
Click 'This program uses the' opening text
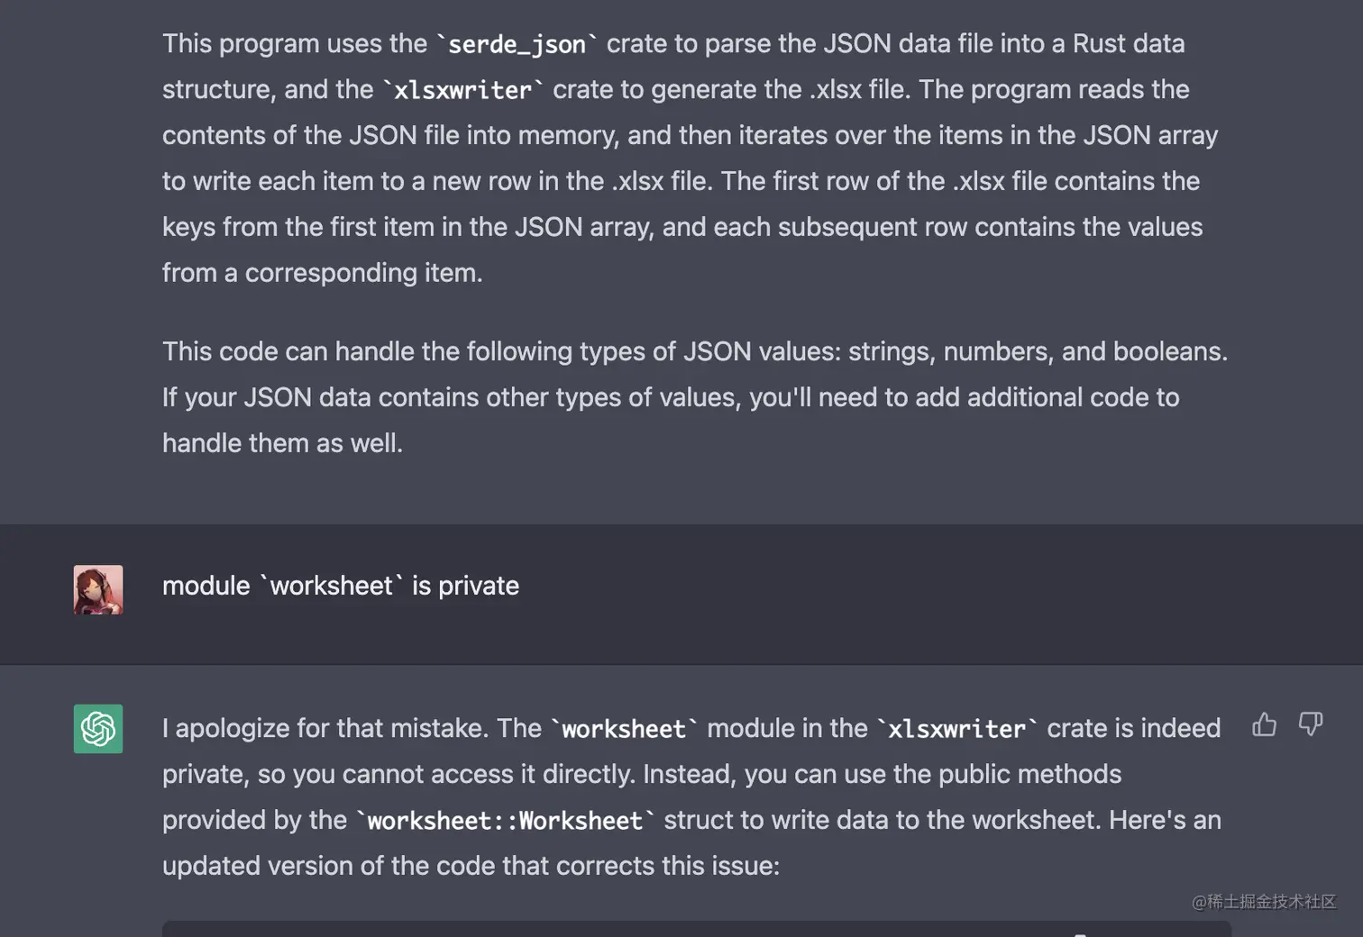tap(295, 44)
